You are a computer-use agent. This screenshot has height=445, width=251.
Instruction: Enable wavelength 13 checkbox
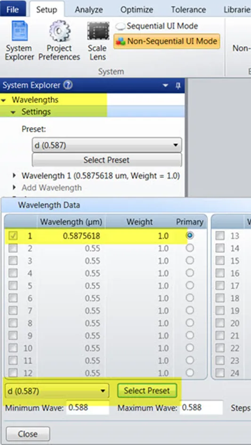click(x=220, y=236)
